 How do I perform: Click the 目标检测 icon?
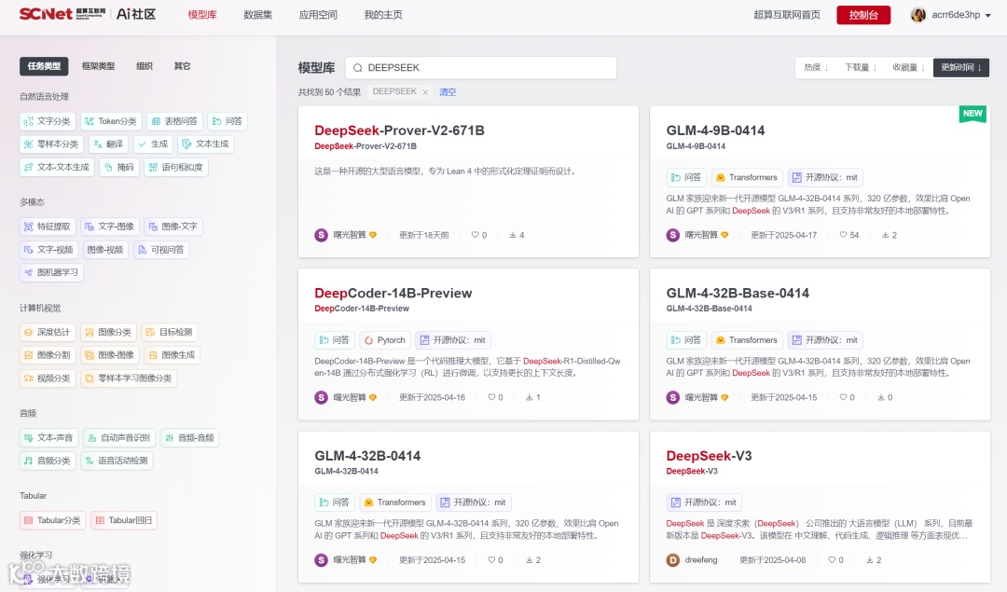pyautogui.click(x=150, y=333)
